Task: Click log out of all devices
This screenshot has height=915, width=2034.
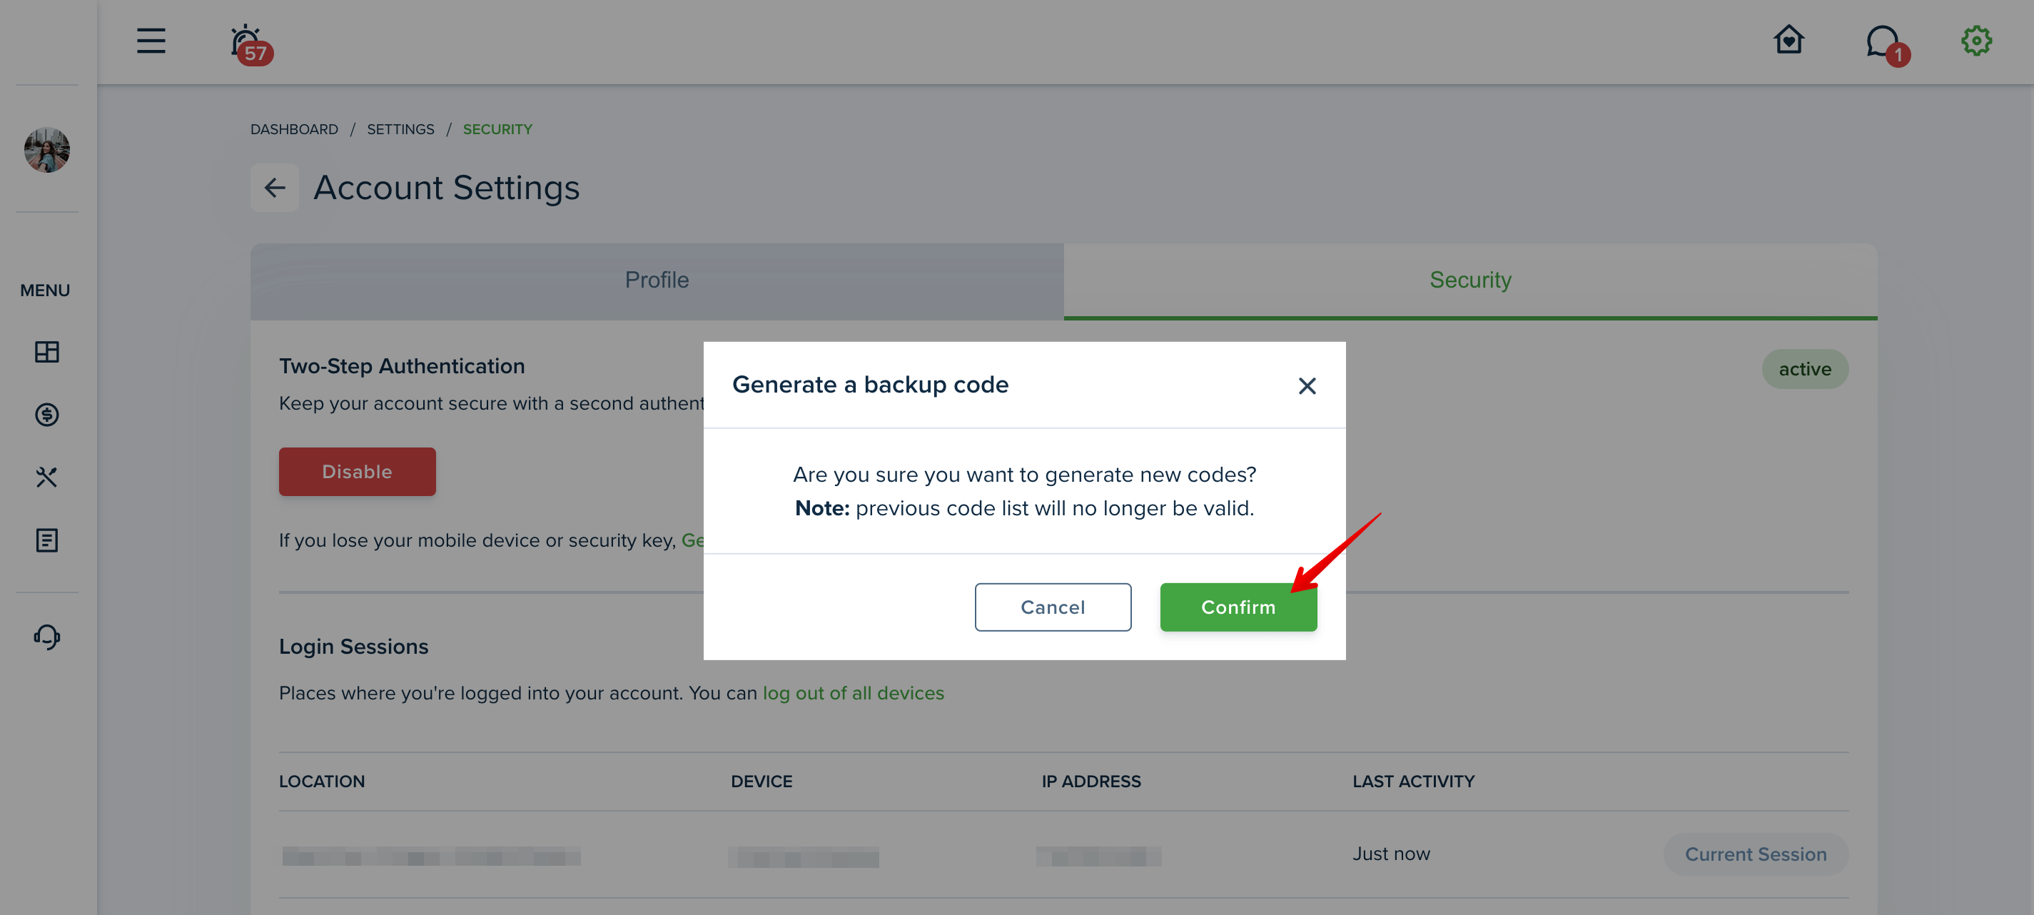Action: (853, 692)
